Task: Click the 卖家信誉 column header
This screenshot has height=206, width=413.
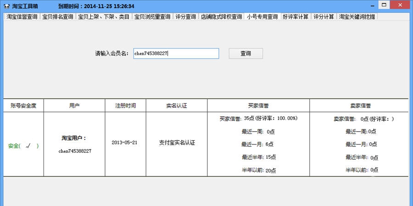Action: [359, 106]
